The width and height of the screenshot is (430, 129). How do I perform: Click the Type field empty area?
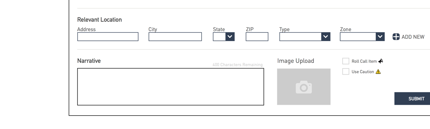pyautogui.click(x=300, y=37)
